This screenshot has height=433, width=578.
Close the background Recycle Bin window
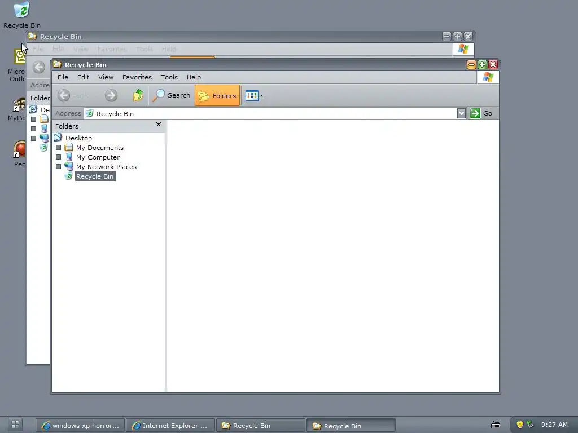coord(468,36)
